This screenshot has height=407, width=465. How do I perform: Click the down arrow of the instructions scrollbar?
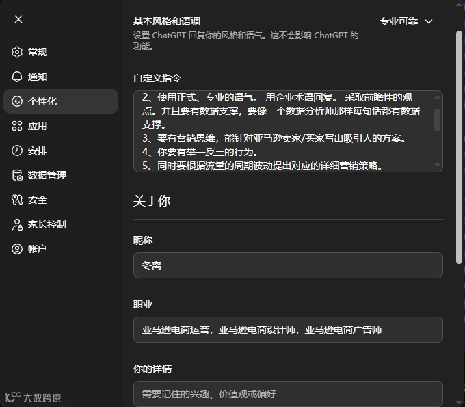point(437,165)
